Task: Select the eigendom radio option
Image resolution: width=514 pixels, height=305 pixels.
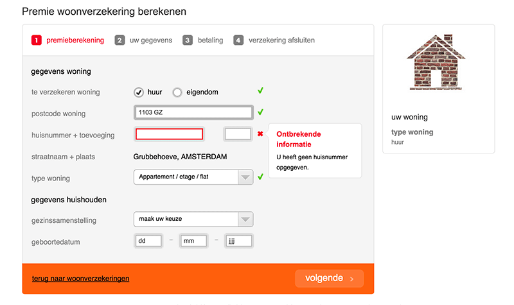Action: 177,92
